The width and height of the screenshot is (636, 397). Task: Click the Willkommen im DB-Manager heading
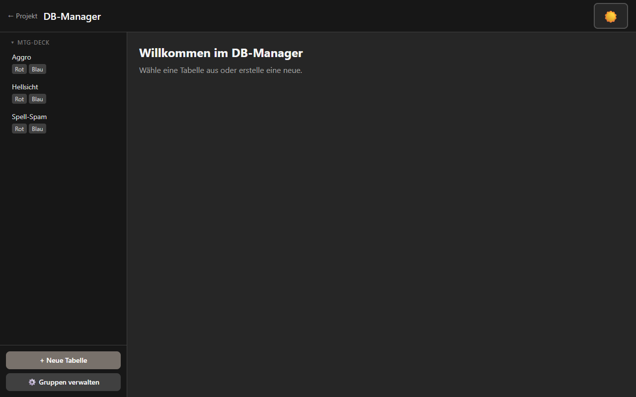tap(221, 53)
